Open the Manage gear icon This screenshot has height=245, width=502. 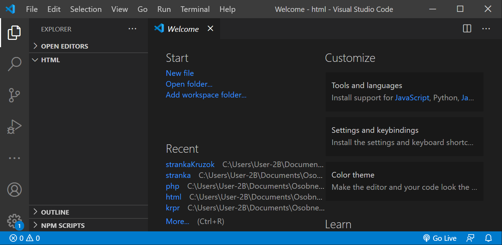point(14,221)
